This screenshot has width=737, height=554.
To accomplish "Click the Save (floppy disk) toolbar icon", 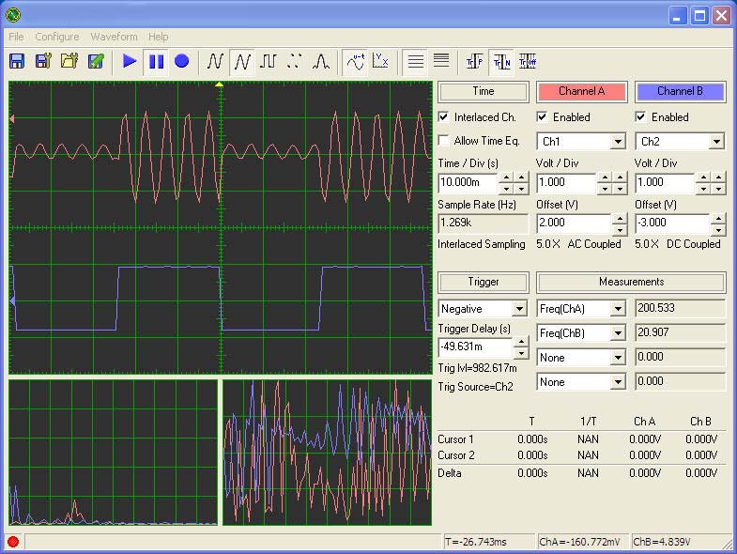I will 17,61.
